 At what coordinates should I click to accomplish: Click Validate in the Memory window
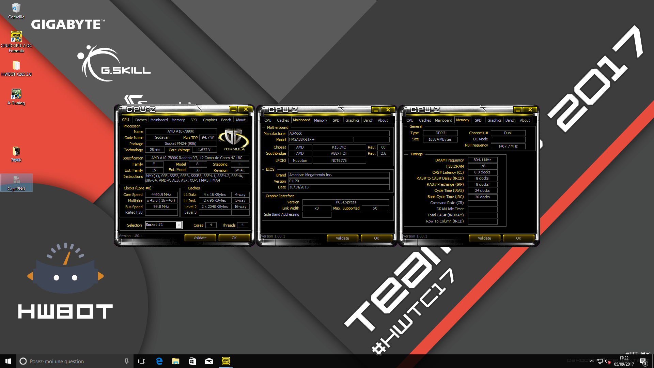[484, 238]
